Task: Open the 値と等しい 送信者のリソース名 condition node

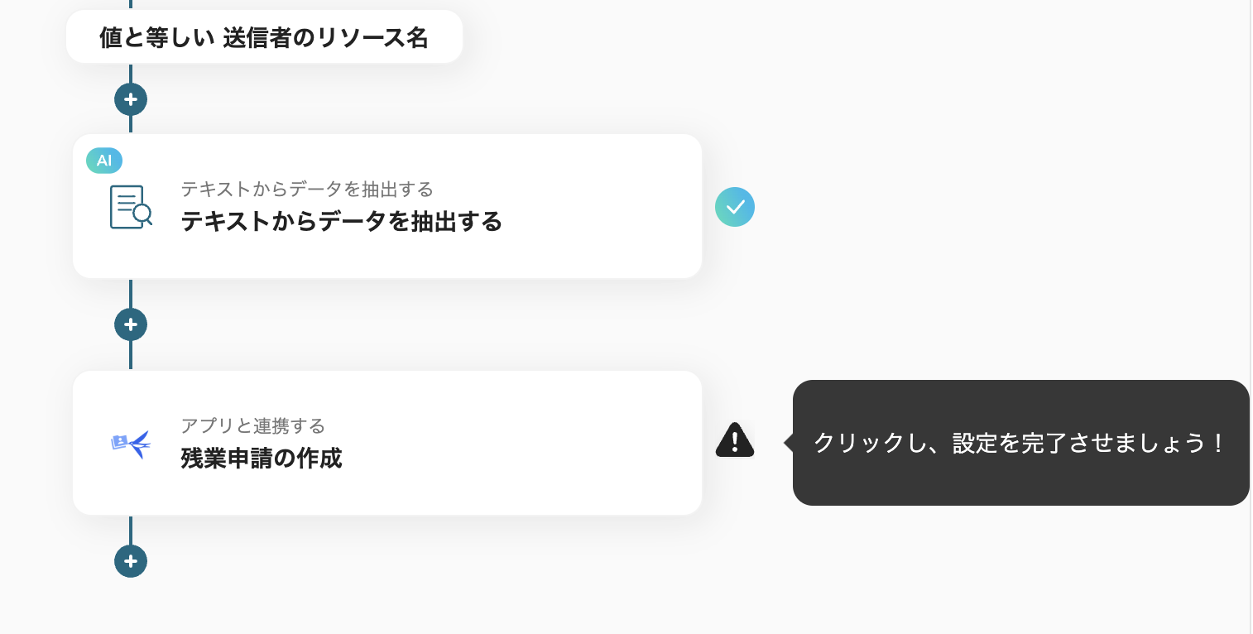Action: tap(264, 37)
